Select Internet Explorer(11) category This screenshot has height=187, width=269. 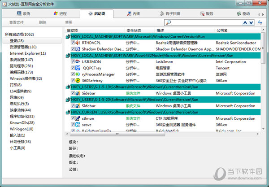coord(28,53)
